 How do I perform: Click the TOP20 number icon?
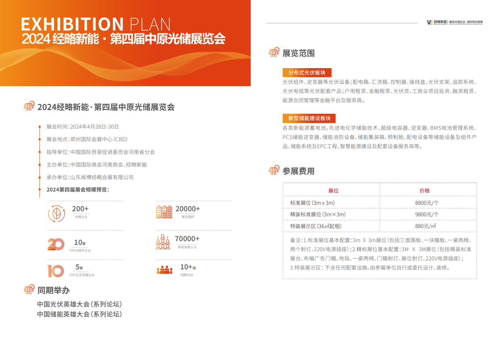(56, 244)
